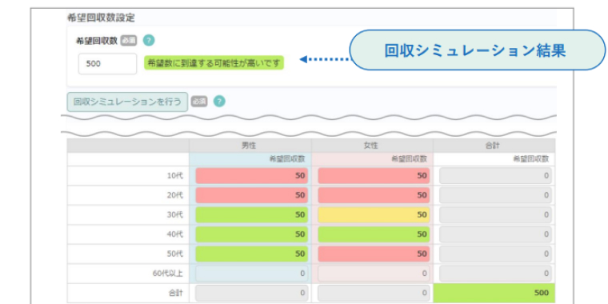Click the 合計 field in 30代 row
The image size is (608, 304).
[495, 214]
